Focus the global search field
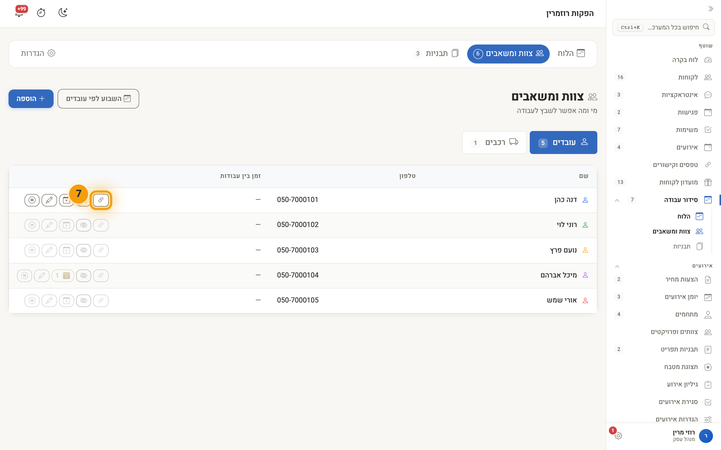Image resolution: width=721 pixels, height=450 pixels. (663, 27)
